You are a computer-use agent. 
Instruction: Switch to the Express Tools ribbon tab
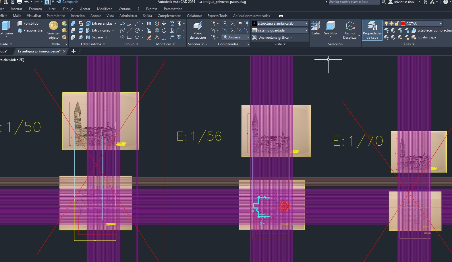coord(217,16)
